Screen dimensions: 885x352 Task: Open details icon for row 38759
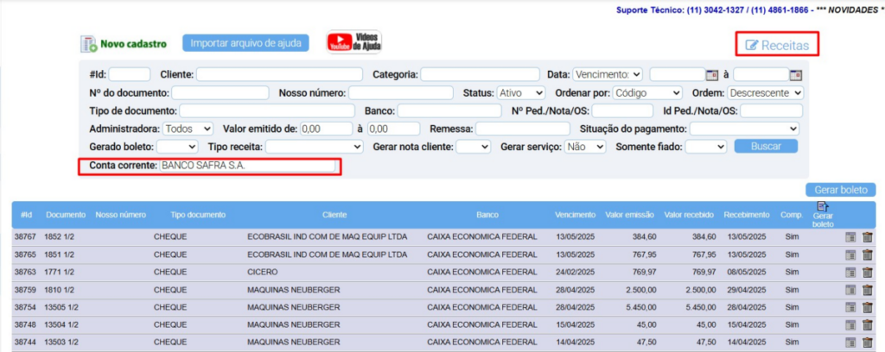click(850, 290)
